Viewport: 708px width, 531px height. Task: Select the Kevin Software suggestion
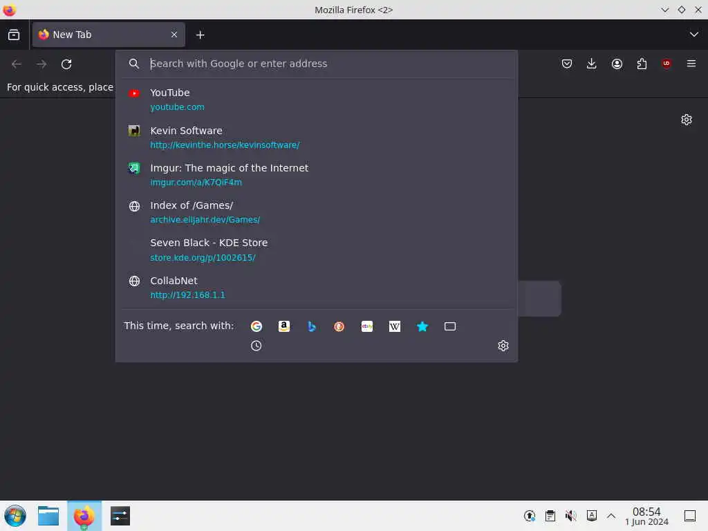[x=317, y=138]
